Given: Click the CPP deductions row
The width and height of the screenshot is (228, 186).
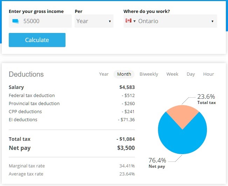Looking at the screenshot, I should 71,111.
